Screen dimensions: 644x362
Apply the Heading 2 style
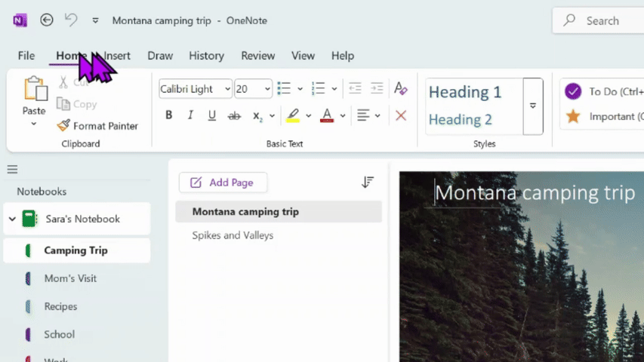[x=460, y=119]
